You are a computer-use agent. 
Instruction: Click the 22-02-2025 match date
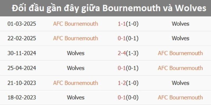pos(22,38)
